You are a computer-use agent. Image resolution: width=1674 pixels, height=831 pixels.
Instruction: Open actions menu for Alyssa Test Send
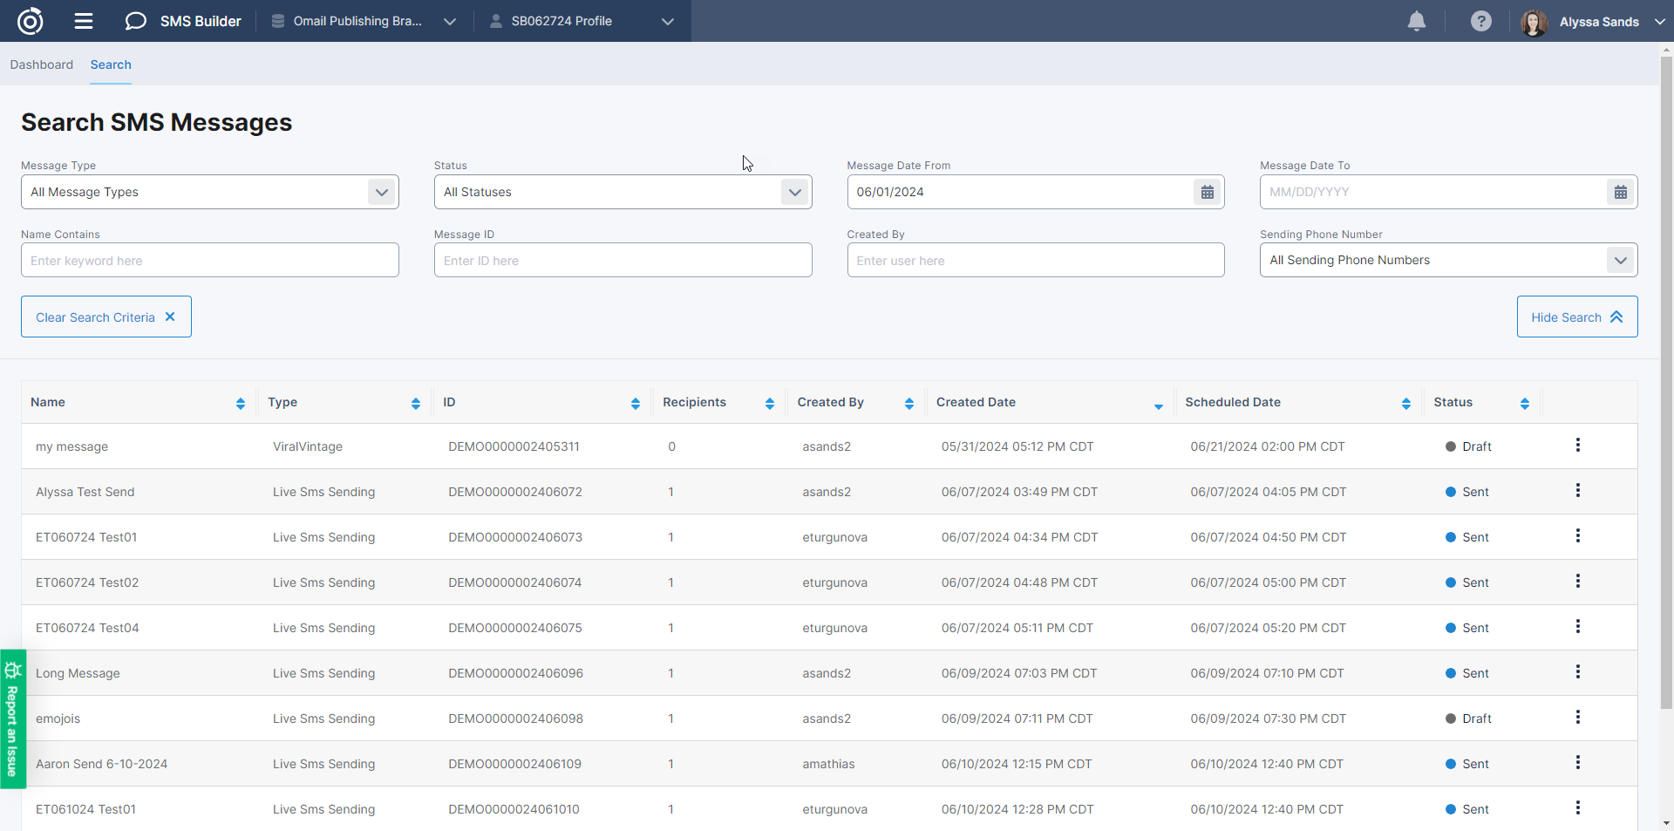[1577, 491]
